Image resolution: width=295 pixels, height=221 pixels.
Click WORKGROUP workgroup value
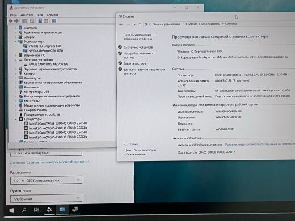[x=225, y=129]
